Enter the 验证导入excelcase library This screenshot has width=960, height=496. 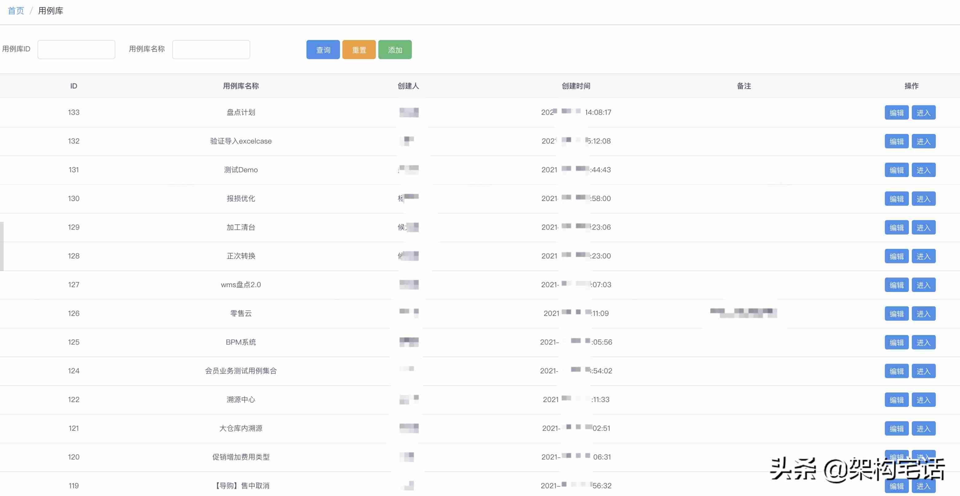click(923, 141)
